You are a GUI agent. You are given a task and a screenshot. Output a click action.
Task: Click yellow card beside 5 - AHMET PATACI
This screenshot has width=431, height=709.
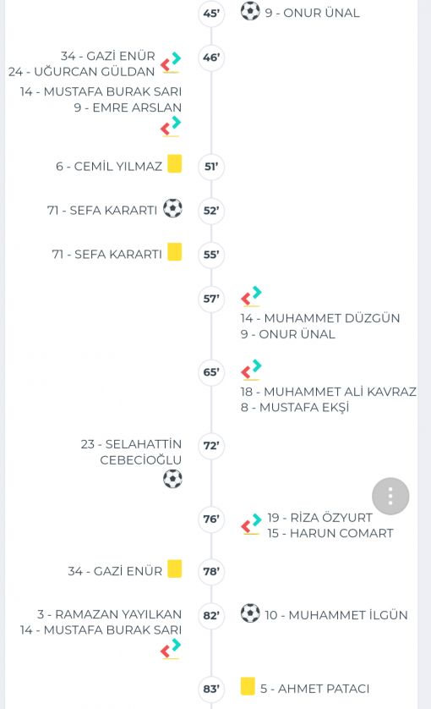(x=248, y=686)
